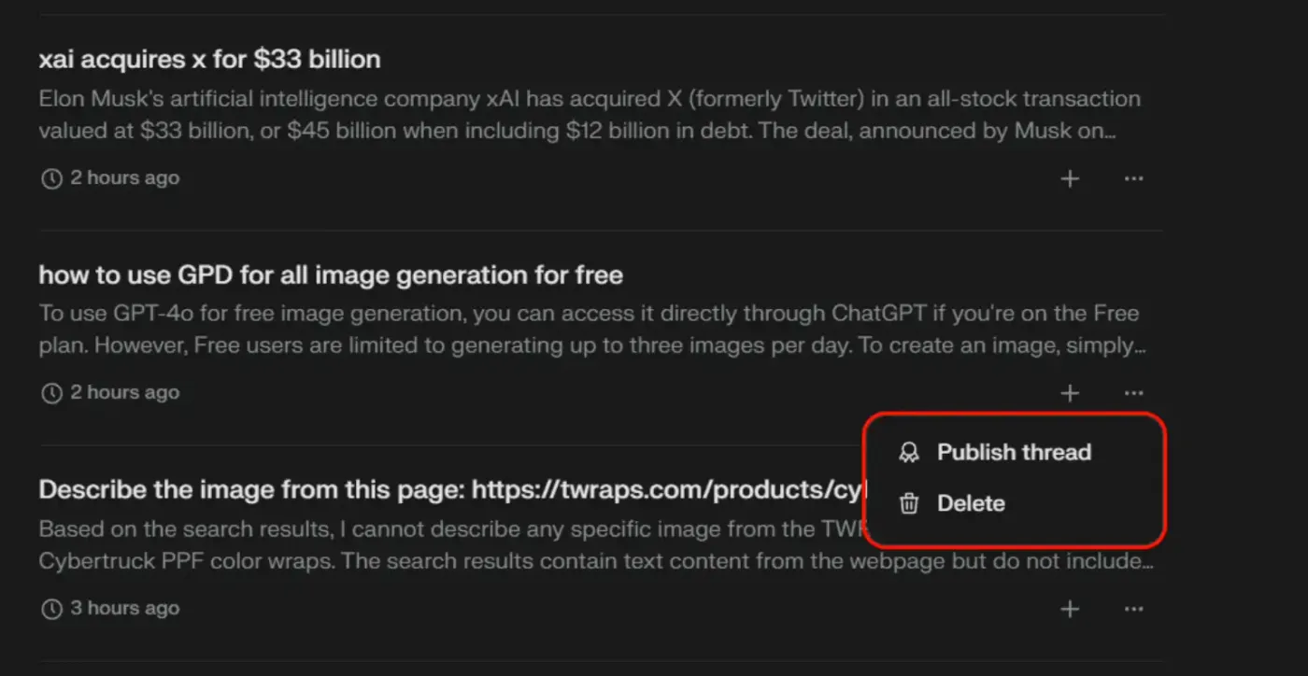1308x676 pixels.
Task: Click the clock icon under the GPD image generation thread
Action: pos(51,393)
